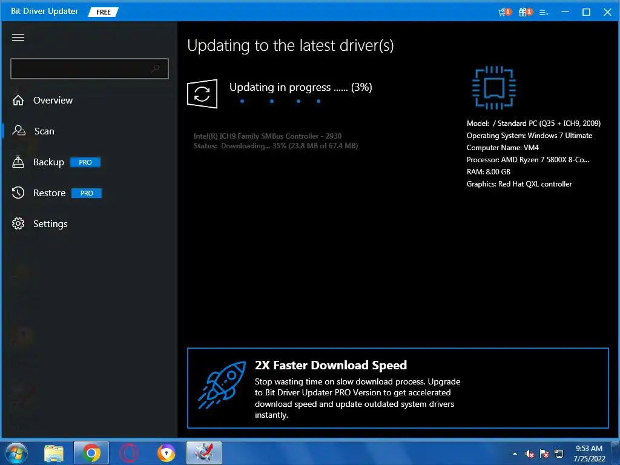
Task: Click the Intel ICH9 SMBus Controller entry
Action: [267, 136]
